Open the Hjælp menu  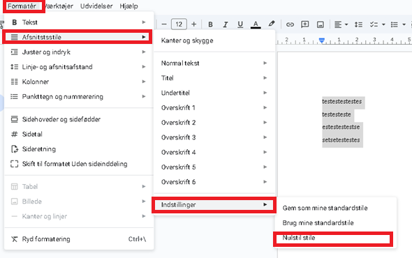[x=128, y=6]
